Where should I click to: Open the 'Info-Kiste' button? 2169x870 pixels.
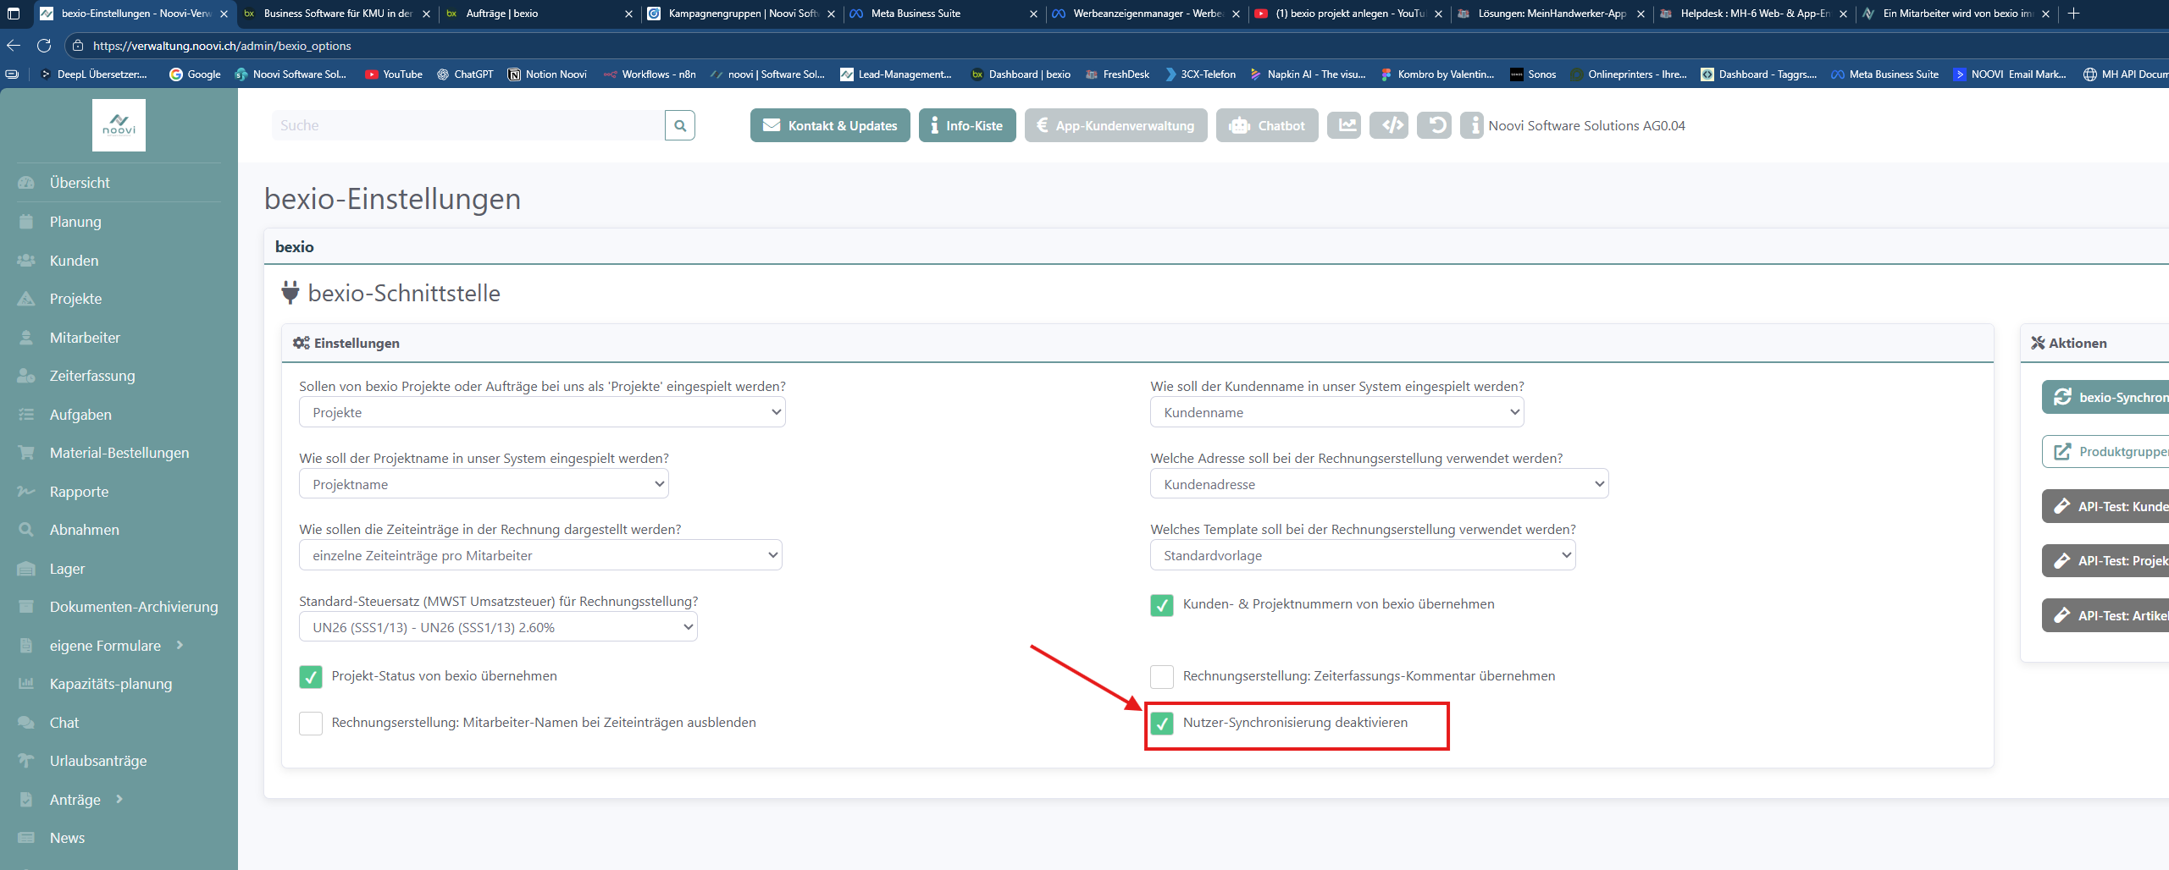967,125
